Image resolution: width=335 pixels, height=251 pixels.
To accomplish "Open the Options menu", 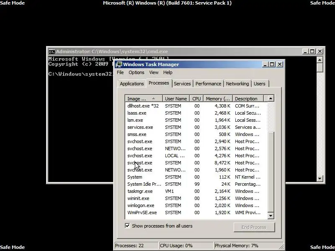I will click(137, 72).
